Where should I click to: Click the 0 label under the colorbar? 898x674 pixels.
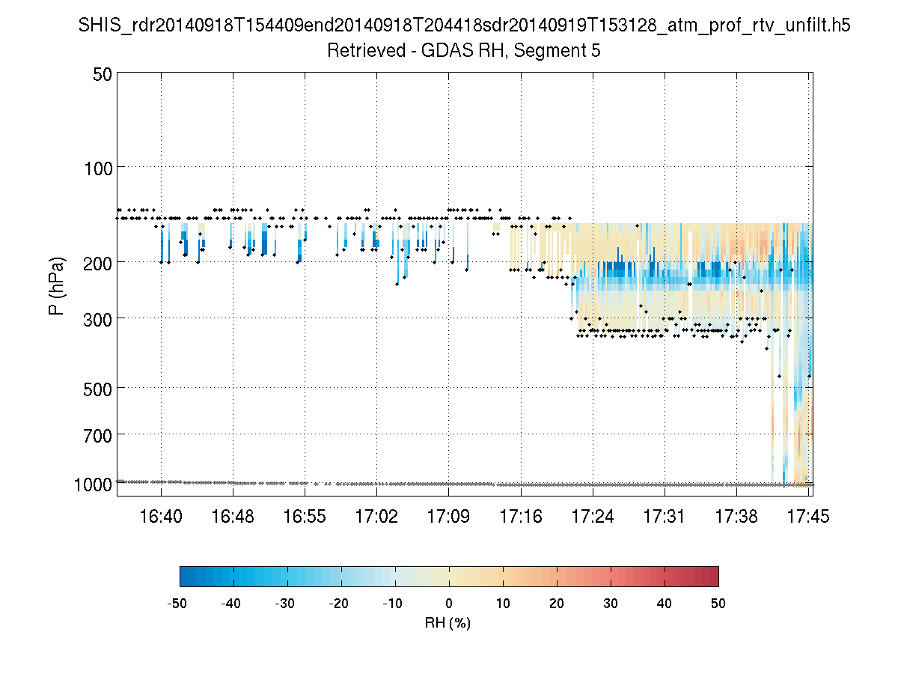click(449, 604)
